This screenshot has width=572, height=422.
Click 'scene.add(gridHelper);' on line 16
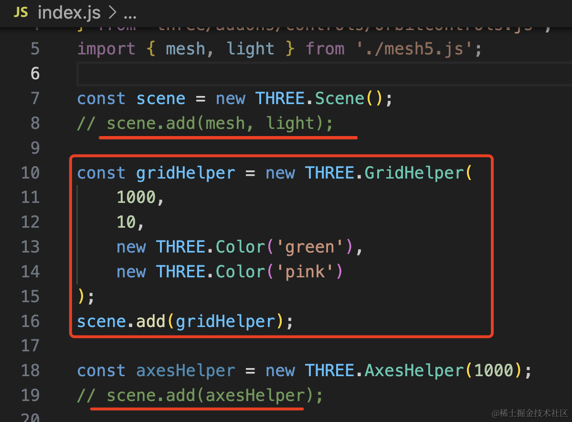pyautogui.click(x=185, y=322)
